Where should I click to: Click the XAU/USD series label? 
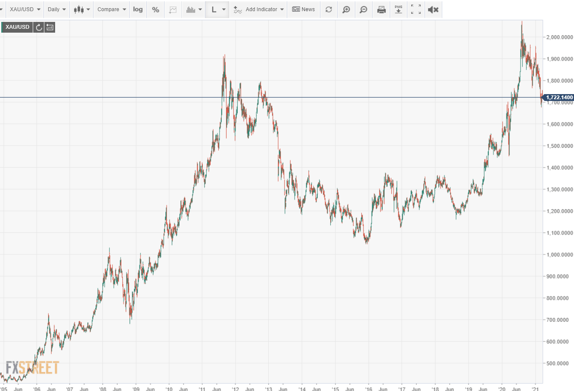18,27
